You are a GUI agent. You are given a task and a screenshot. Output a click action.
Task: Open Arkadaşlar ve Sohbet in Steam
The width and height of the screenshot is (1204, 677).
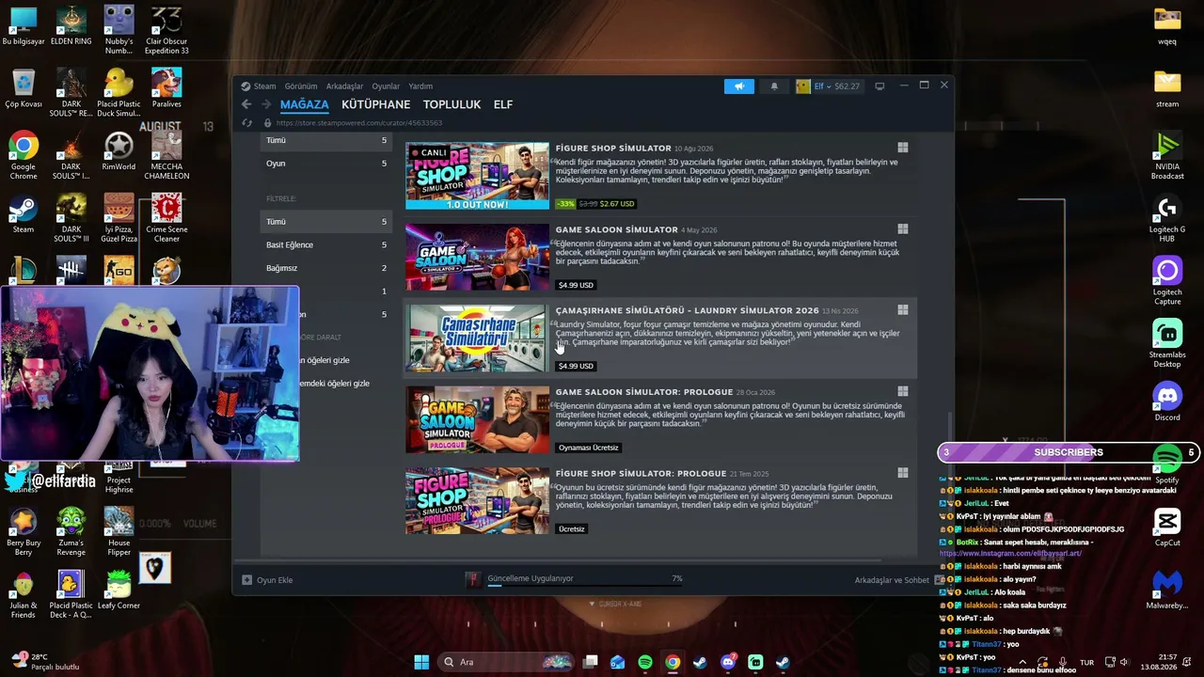(892, 580)
